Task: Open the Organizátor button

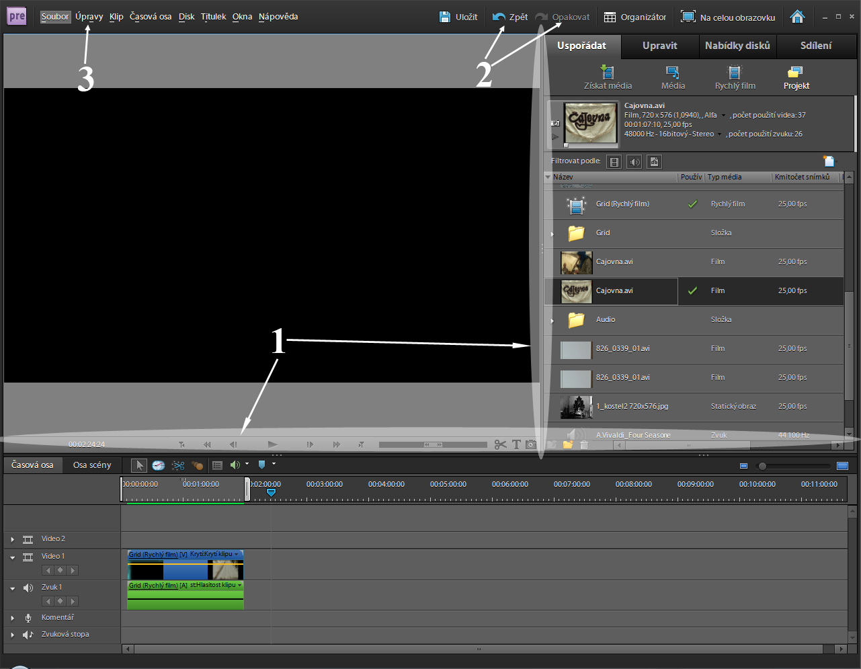Action: point(635,17)
